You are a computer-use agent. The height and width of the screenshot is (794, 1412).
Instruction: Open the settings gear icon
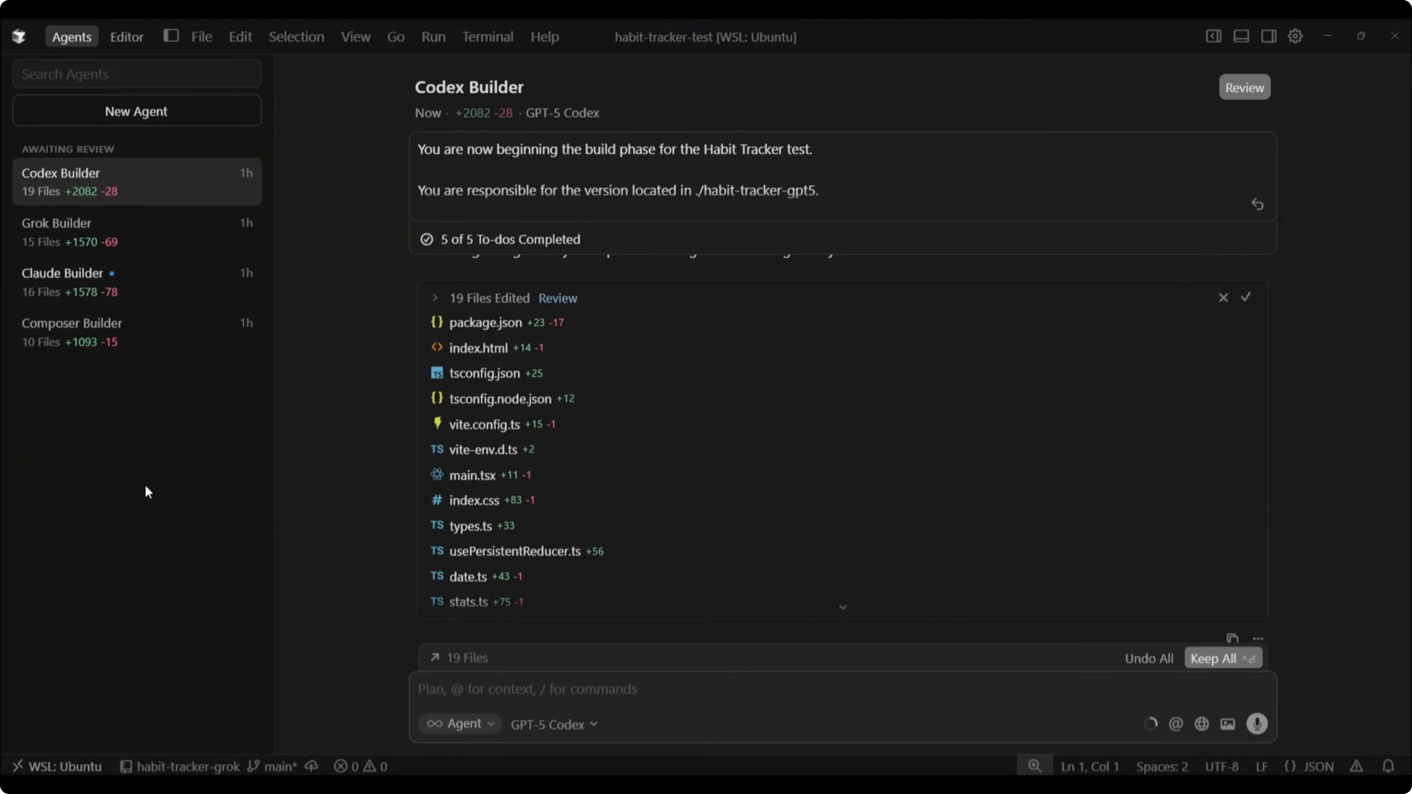coord(1295,36)
